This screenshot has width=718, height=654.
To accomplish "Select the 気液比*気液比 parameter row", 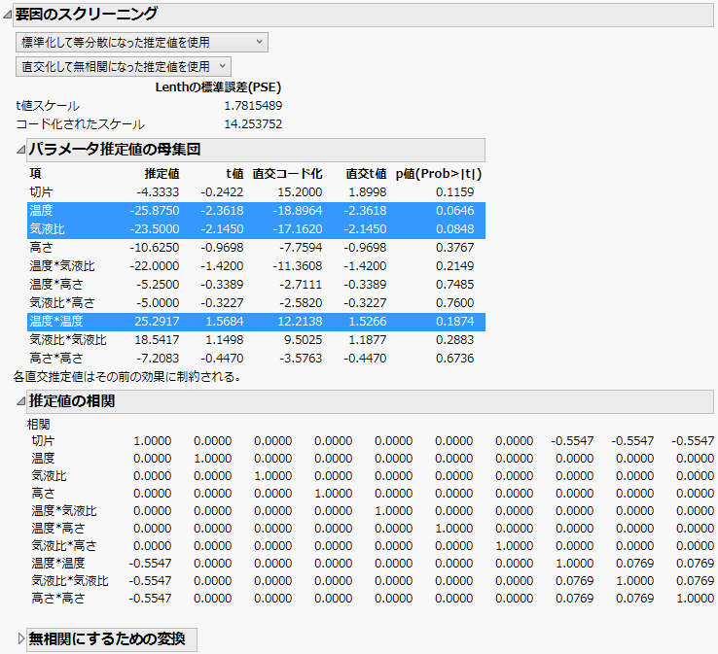I will click(x=256, y=340).
